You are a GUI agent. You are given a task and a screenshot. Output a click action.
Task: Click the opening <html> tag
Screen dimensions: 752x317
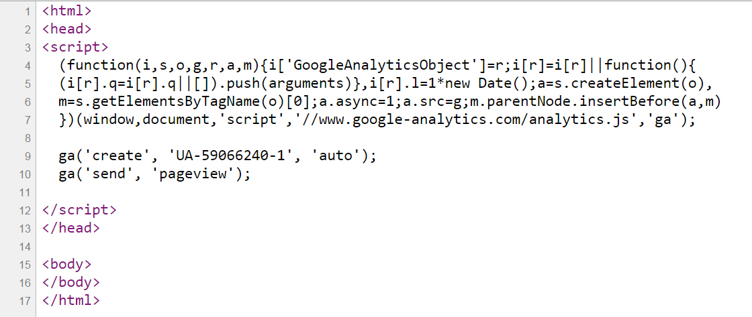[66, 11]
